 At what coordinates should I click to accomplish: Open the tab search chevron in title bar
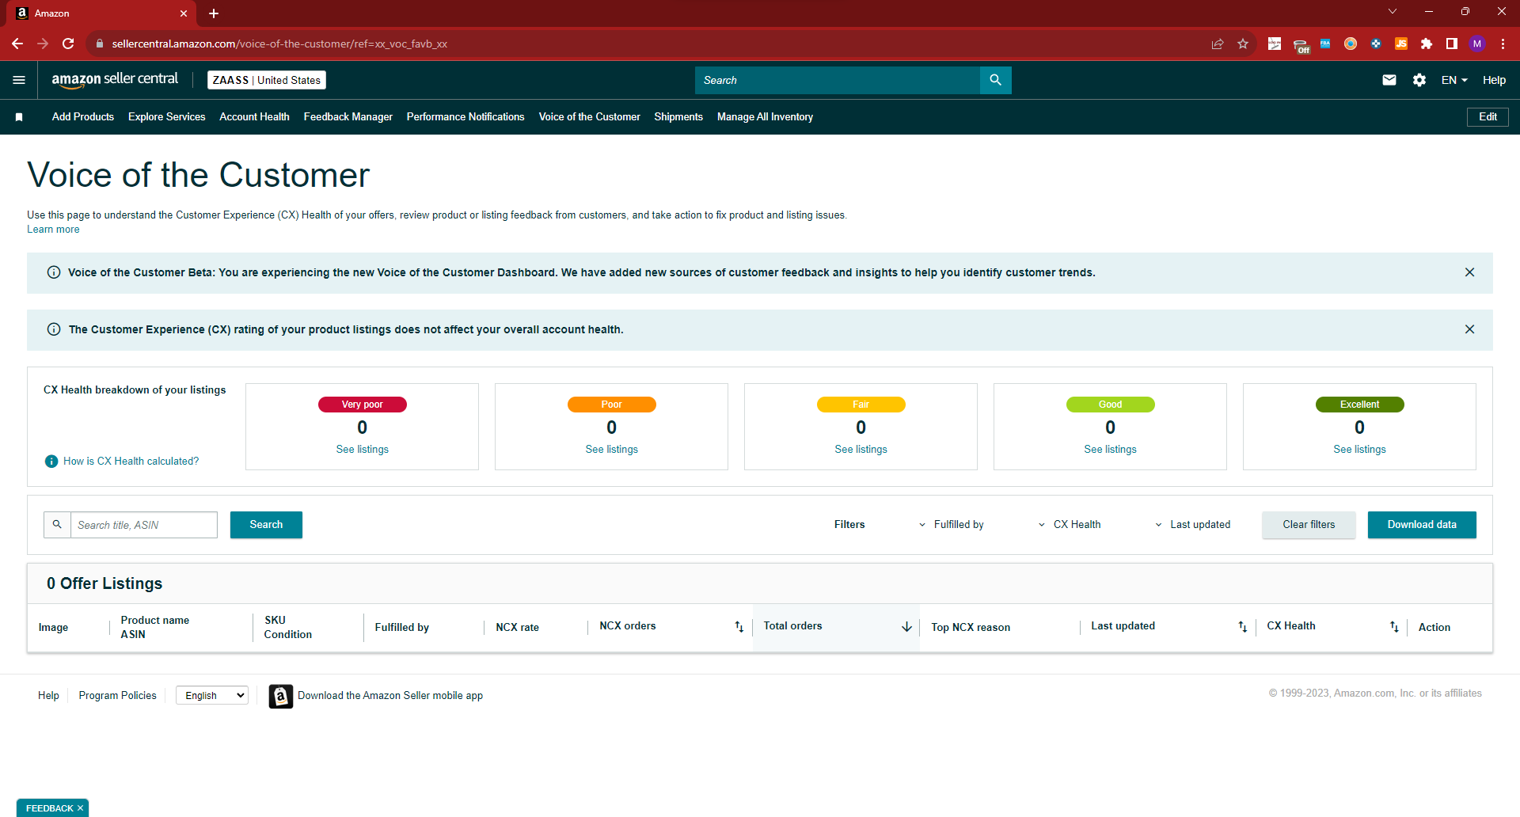coord(1393,11)
